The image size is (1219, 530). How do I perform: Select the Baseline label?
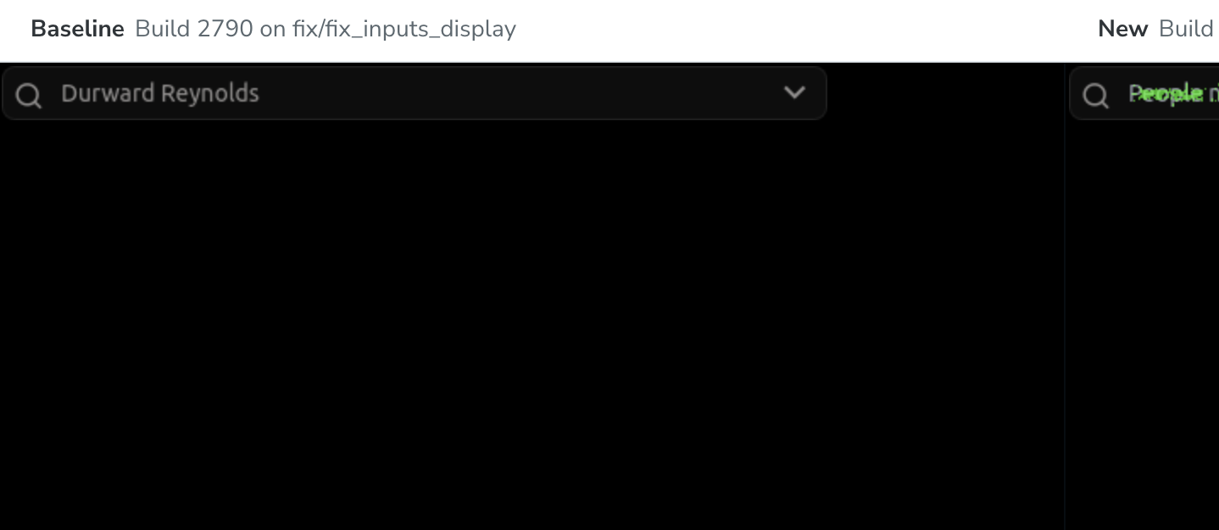tap(77, 29)
